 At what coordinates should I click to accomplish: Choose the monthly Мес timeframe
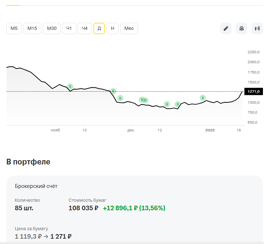coord(129,28)
